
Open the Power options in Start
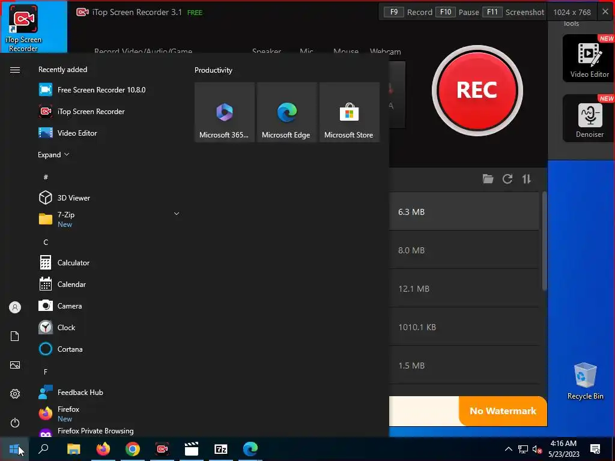(15, 423)
